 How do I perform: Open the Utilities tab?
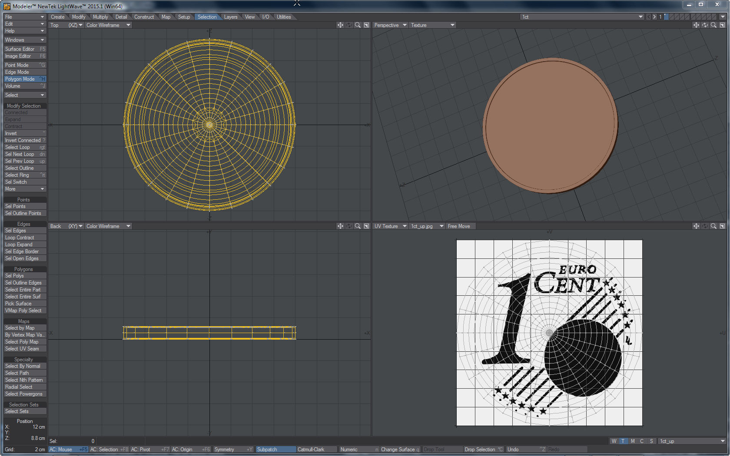[x=284, y=17]
